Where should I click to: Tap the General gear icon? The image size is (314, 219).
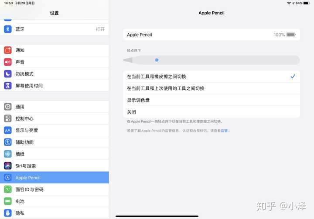7,107
